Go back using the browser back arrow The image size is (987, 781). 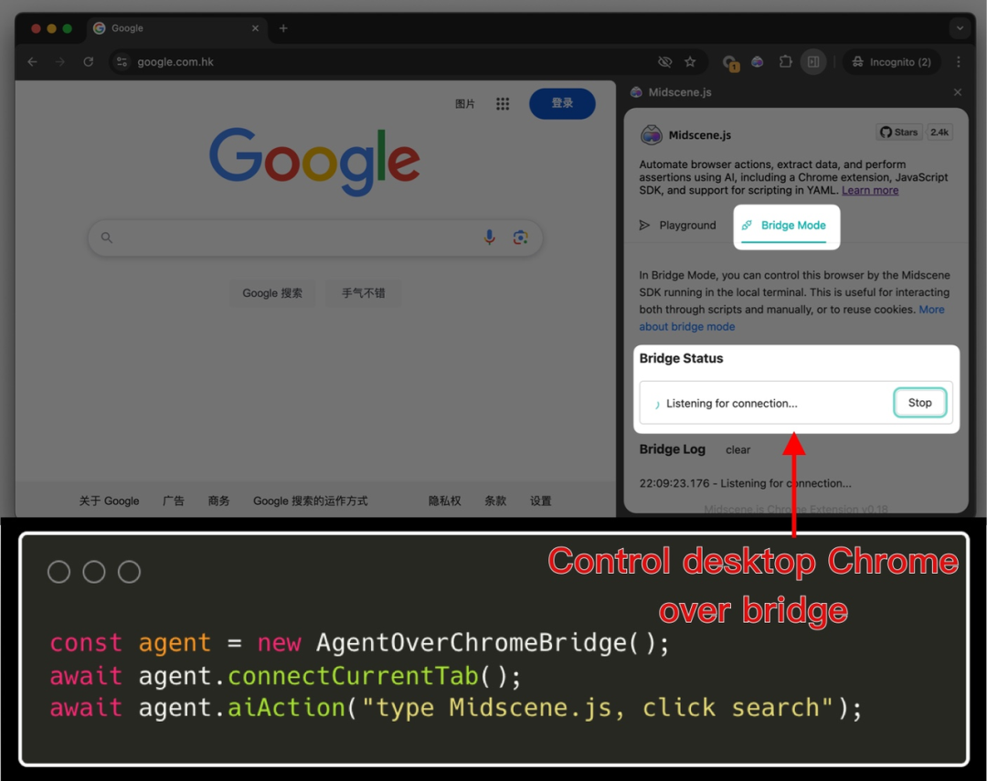(33, 62)
